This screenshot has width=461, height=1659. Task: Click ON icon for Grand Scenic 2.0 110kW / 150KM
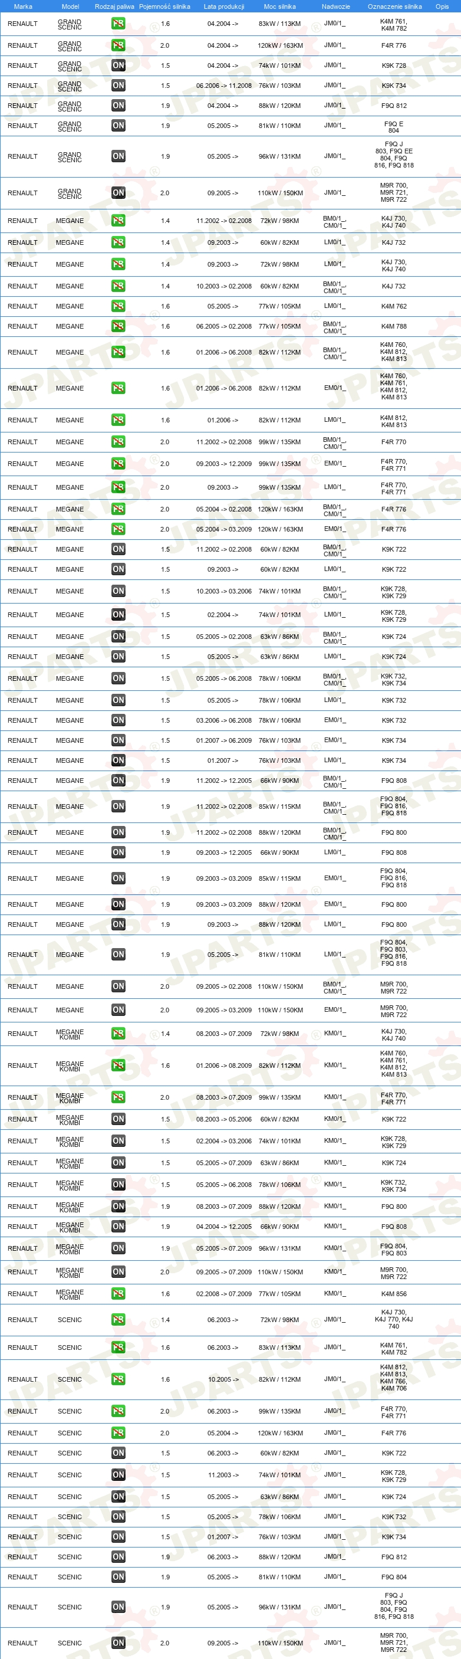coord(118,192)
